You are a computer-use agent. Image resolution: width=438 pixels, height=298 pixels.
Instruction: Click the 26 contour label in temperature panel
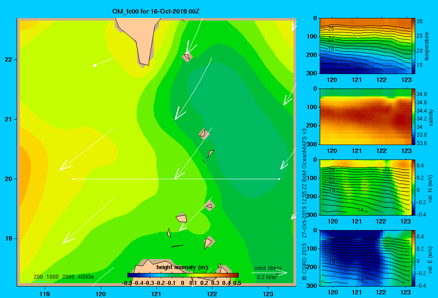coord(331,29)
